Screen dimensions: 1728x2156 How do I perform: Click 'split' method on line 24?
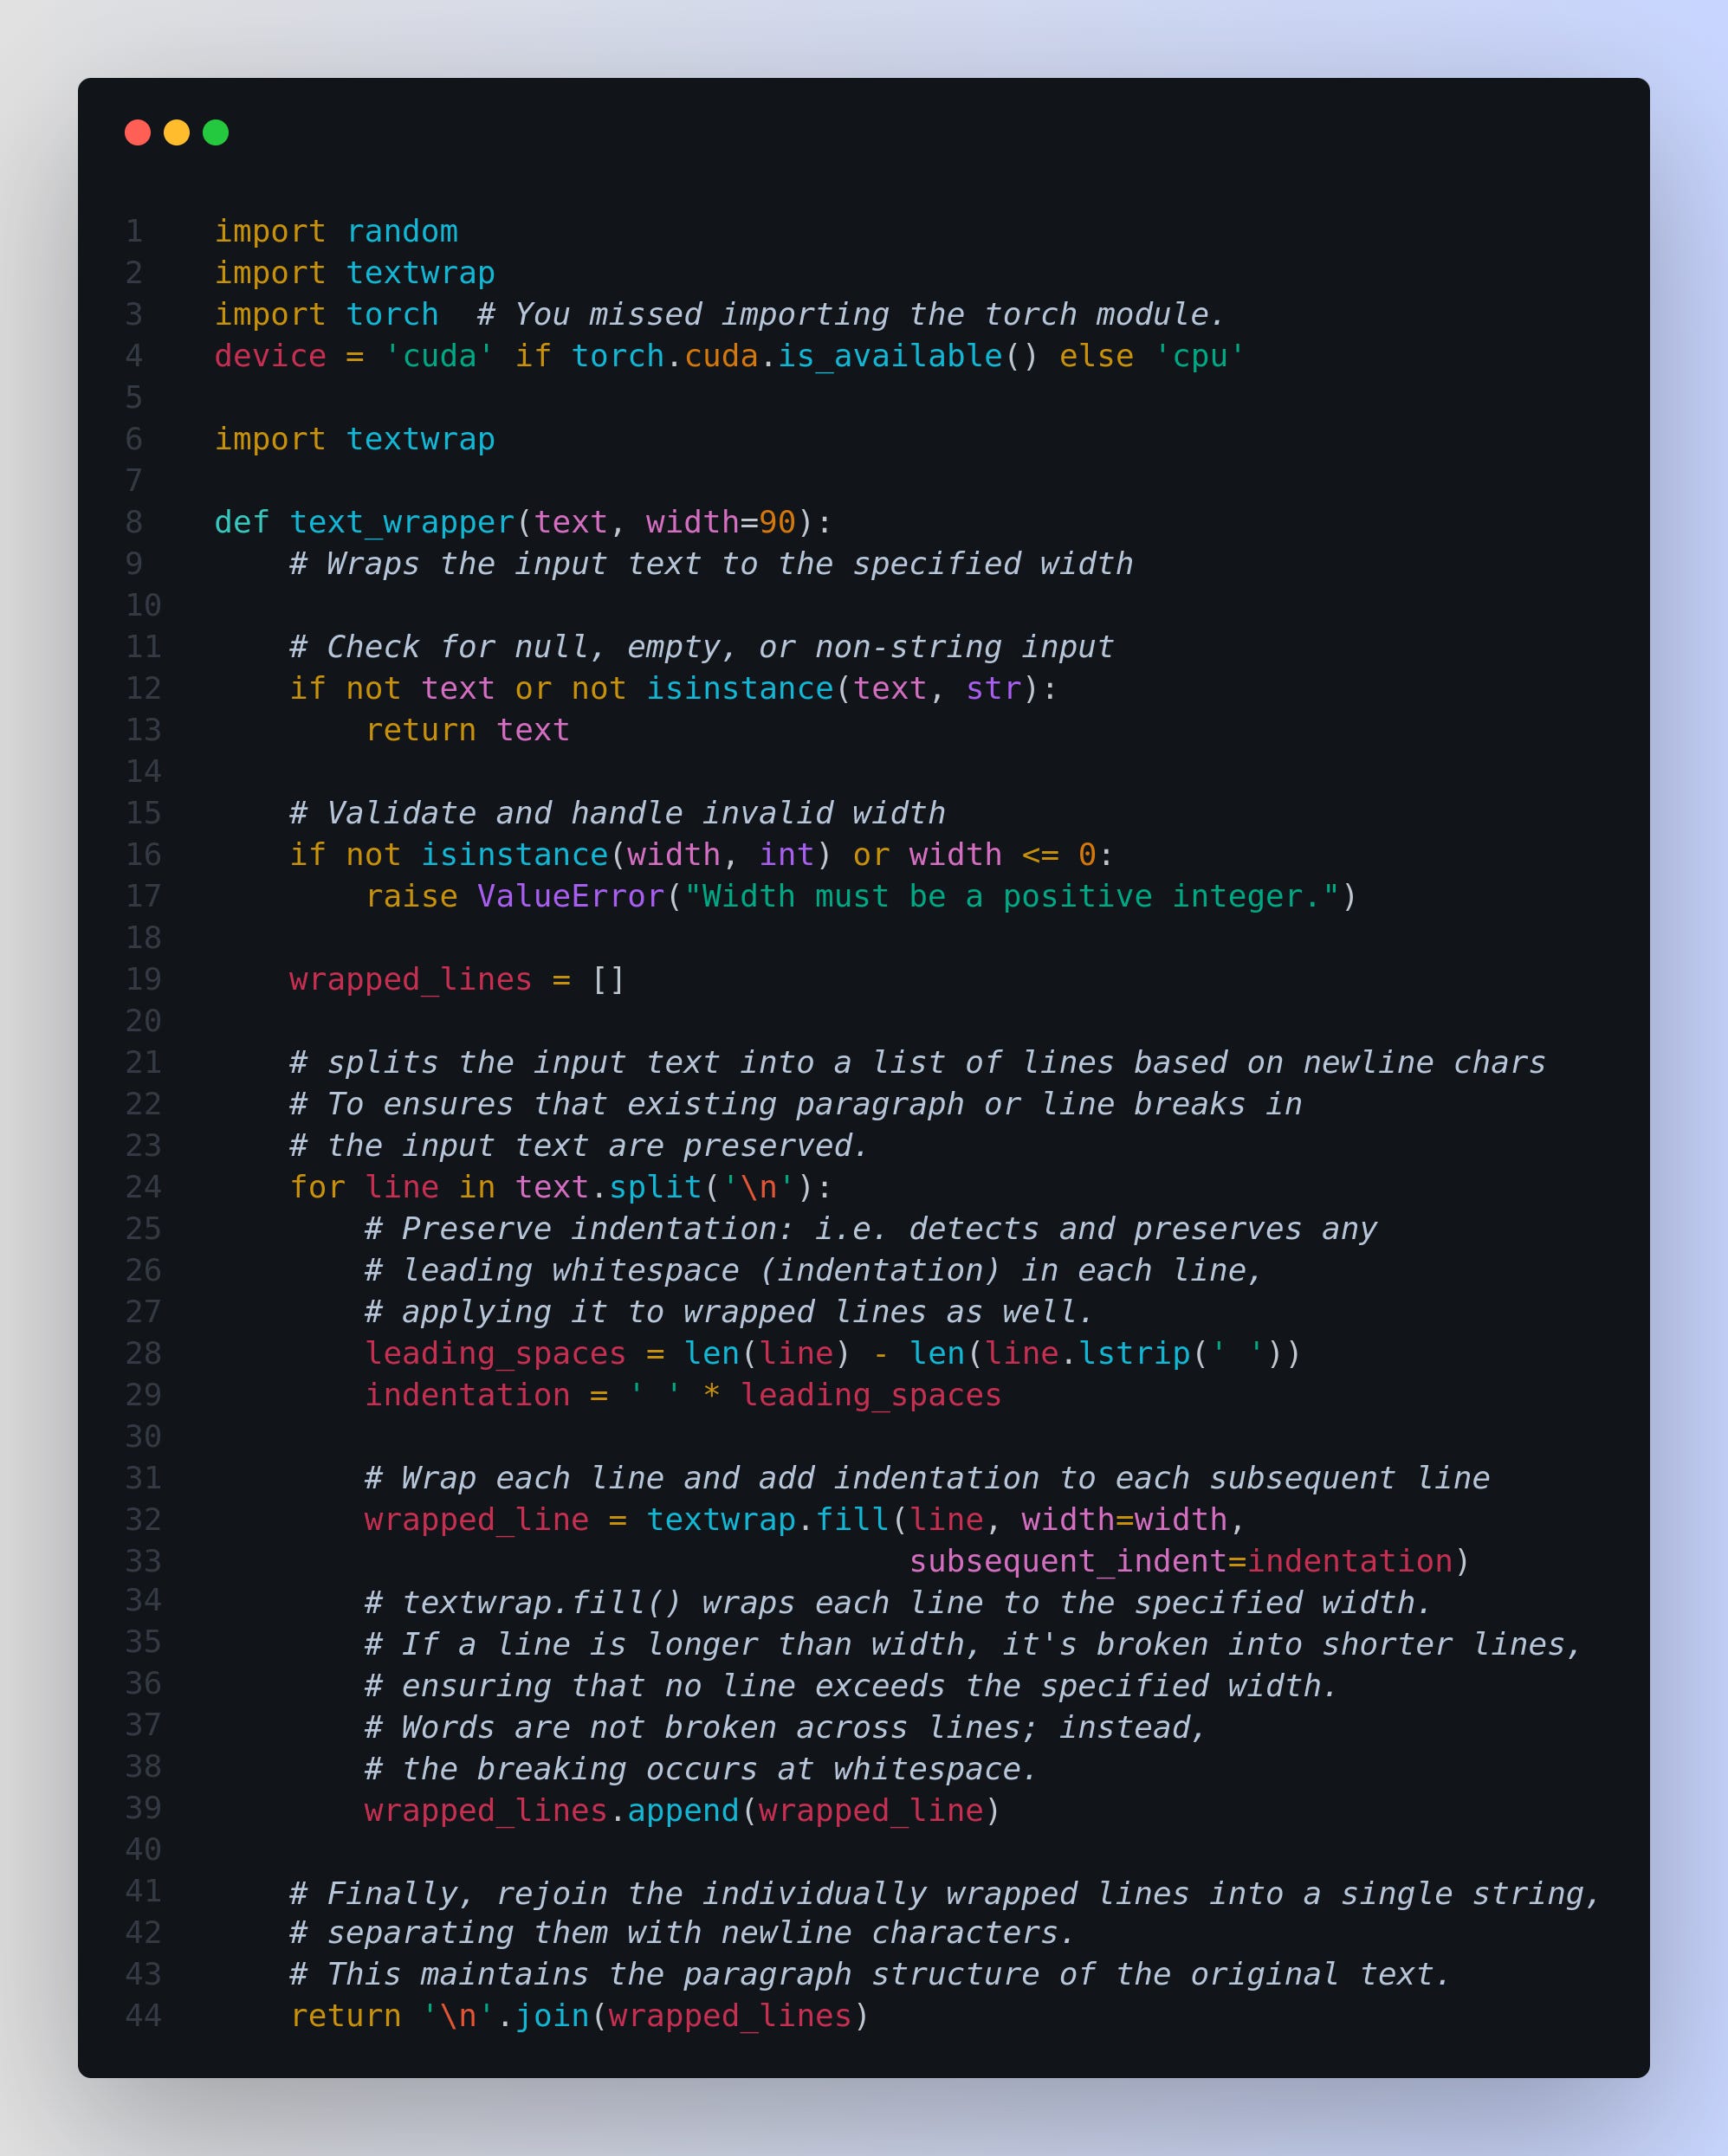656,1187
